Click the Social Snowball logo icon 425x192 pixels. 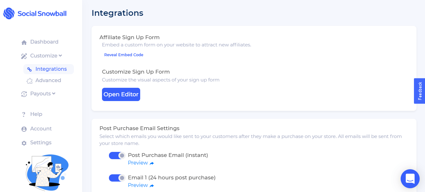(x=9, y=13)
